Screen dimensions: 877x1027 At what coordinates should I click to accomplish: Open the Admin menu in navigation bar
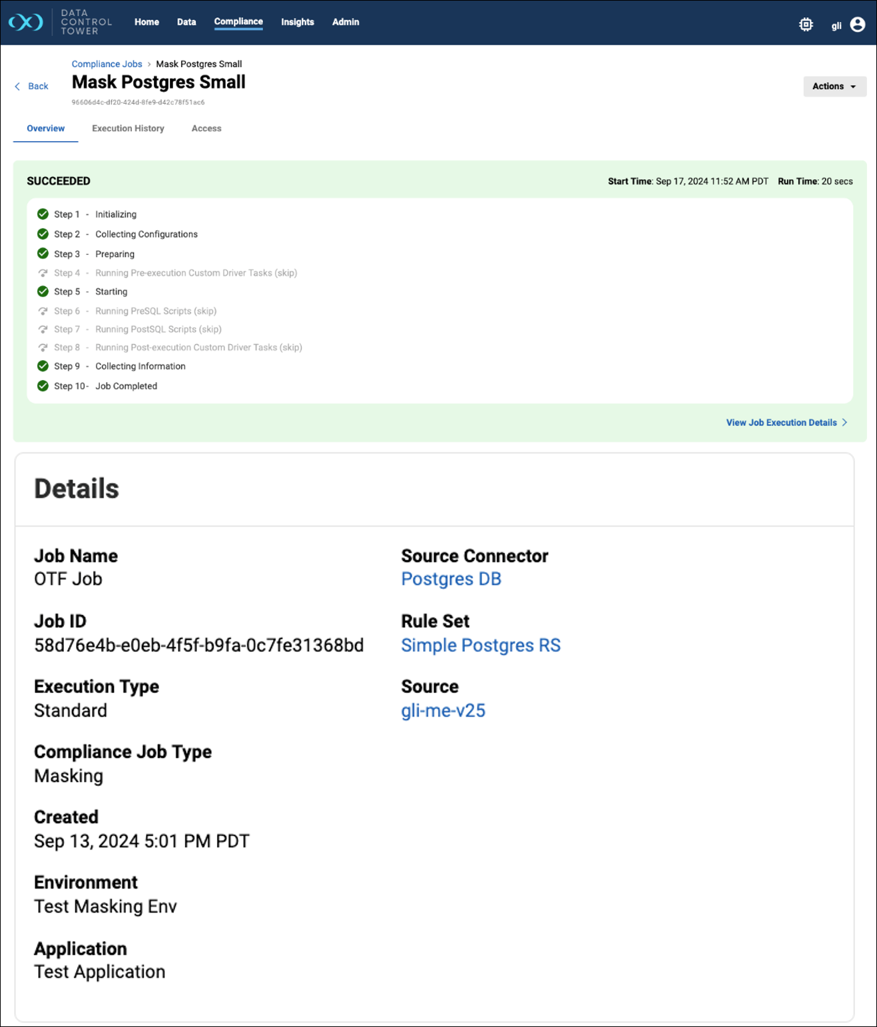(x=346, y=22)
